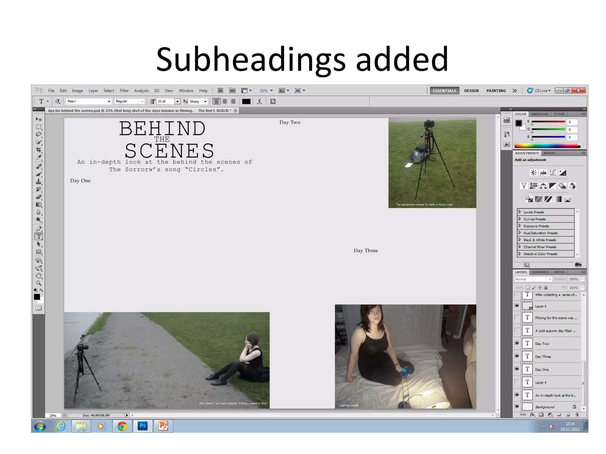Select the Gradient tool

point(39,205)
